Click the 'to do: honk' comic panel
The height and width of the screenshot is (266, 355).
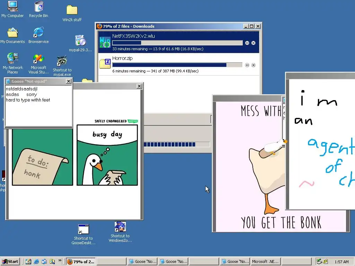[x=43, y=157]
